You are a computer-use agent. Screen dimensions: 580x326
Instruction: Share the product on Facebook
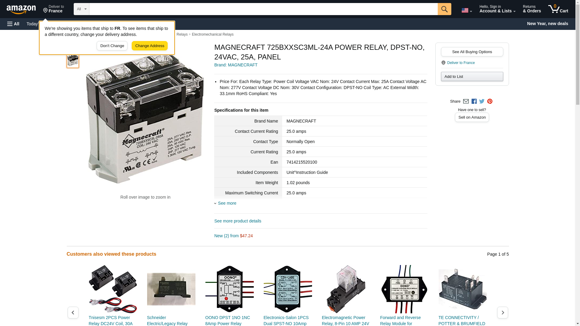pos(474,101)
